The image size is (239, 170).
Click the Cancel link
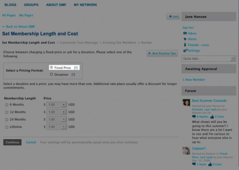[31, 142]
